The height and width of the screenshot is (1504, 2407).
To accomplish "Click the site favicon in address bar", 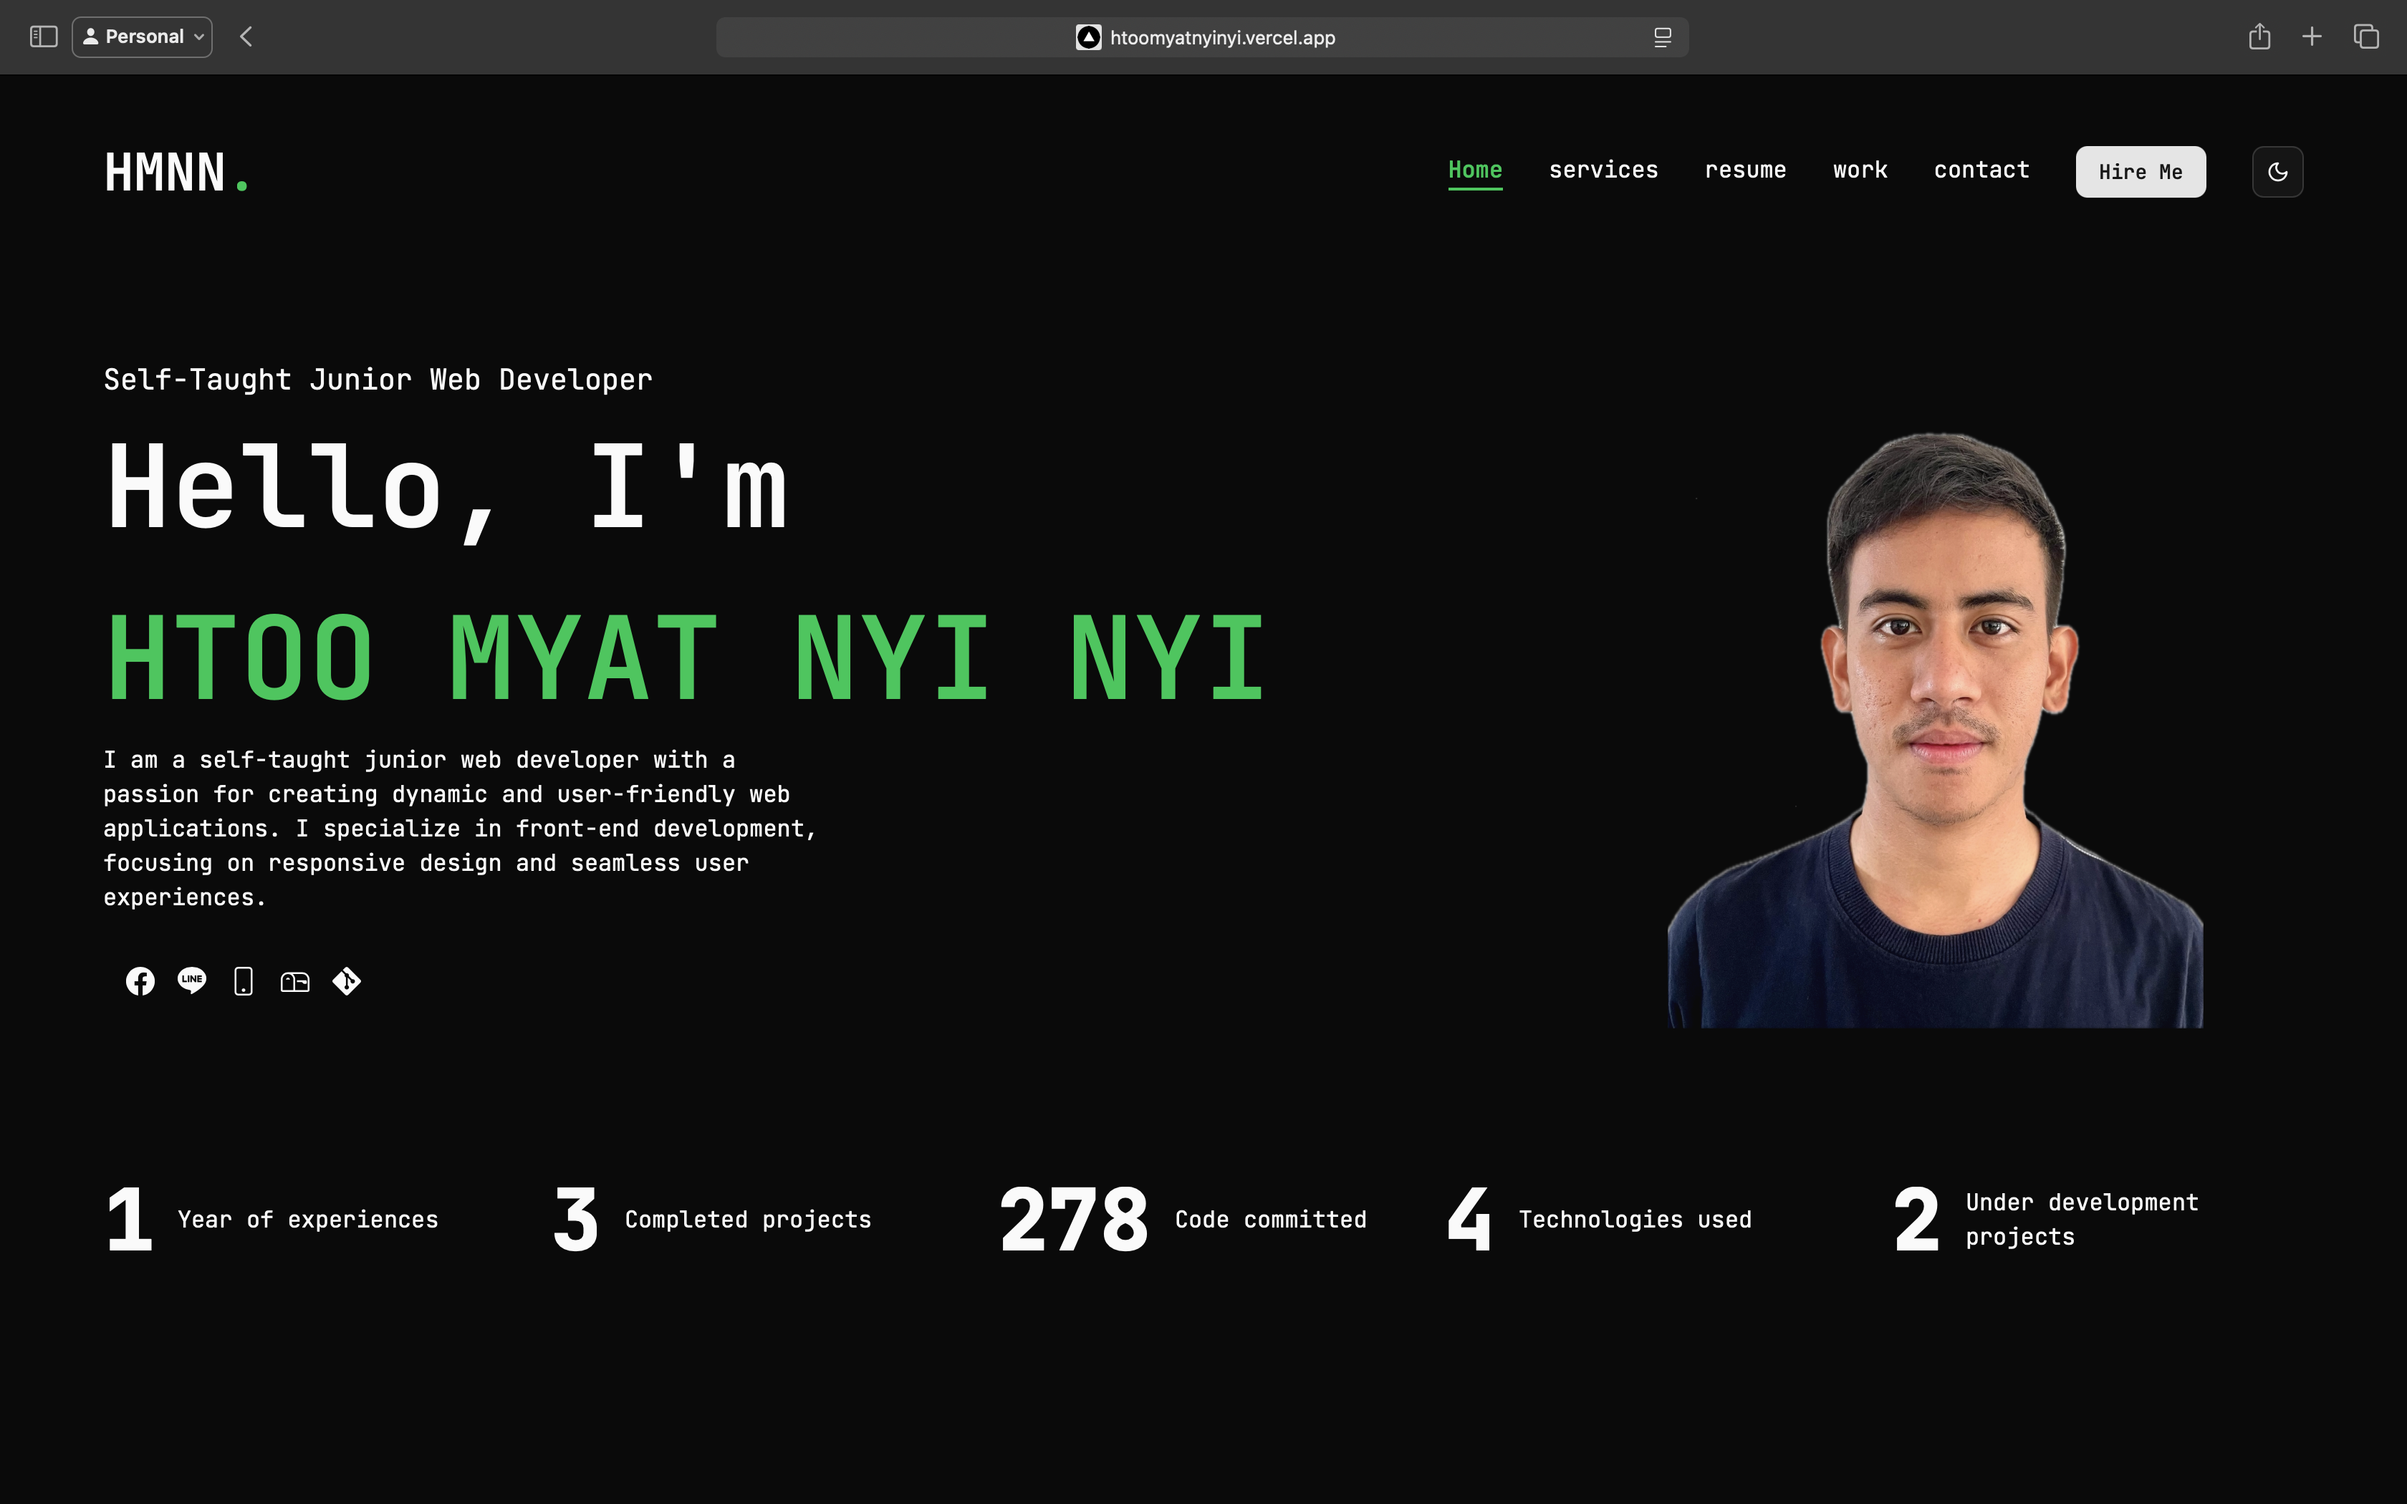I will (x=1088, y=38).
